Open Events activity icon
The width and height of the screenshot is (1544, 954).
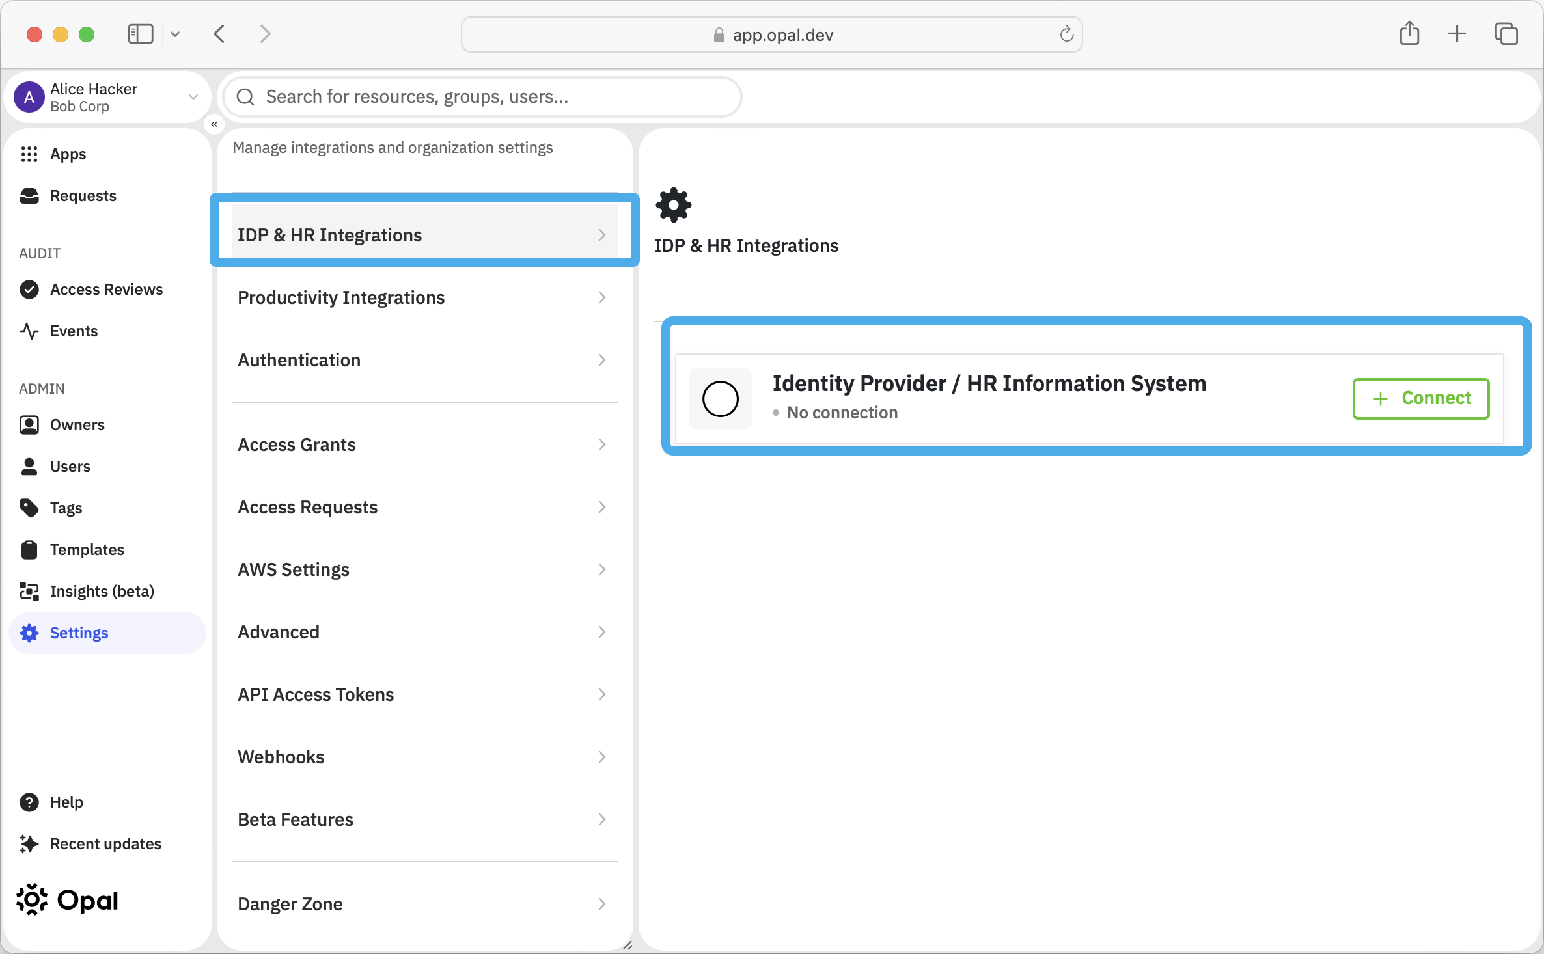tap(29, 331)
